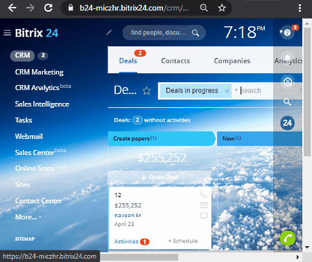Click the right panel magnifier icon
Image resolution: width=312 pixels, height=262 pixels.
[x=287, y=102]
